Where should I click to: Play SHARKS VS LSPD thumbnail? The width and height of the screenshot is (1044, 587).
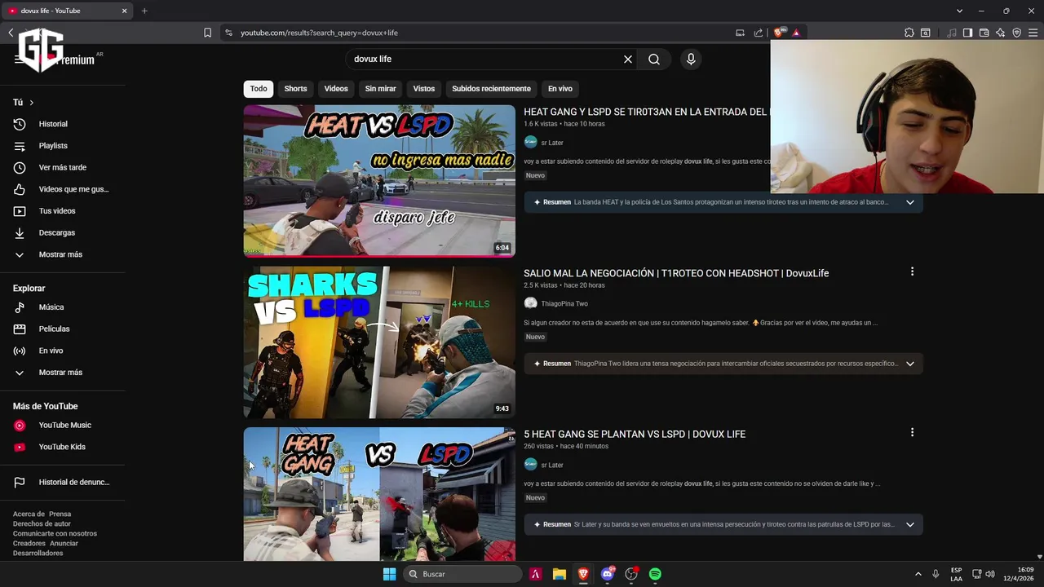(x=379, y=342)
